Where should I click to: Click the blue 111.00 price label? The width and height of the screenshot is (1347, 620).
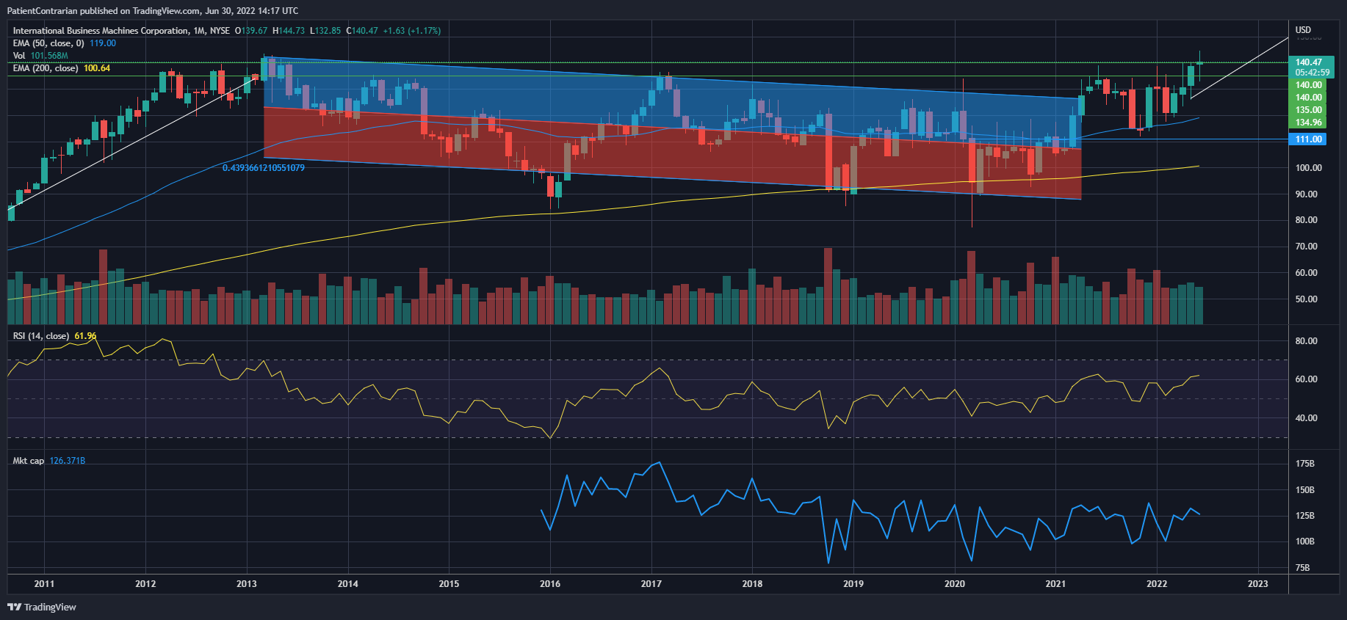1308,139
